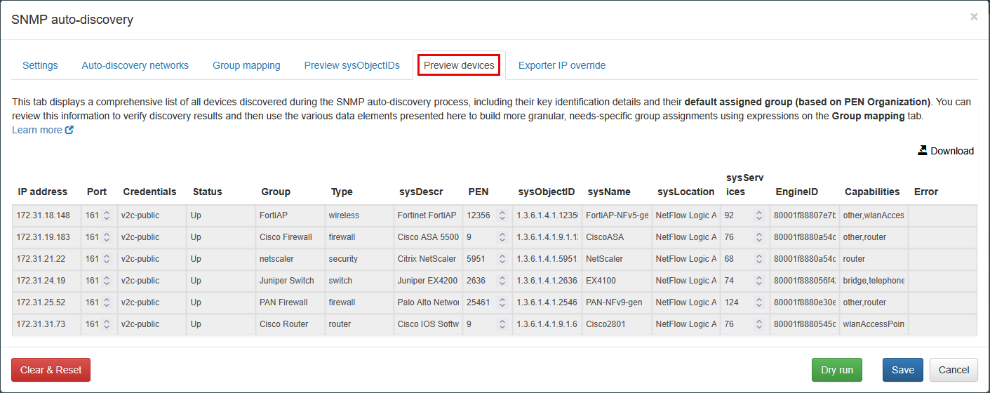990x393 pixels.
Task: Open the Preview sysObjectIDs tab
Action: click(x=352, y=65)
